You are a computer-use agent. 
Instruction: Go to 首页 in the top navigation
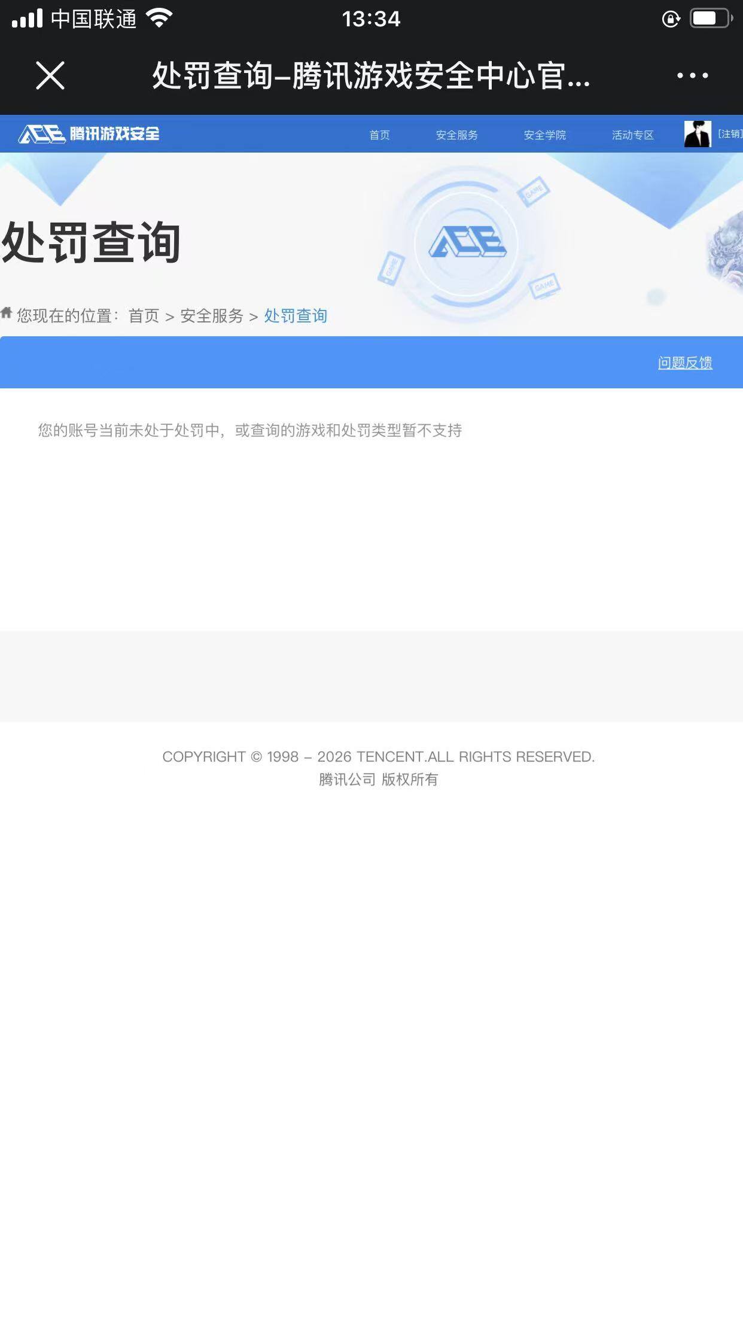click(x=379, y=135)
